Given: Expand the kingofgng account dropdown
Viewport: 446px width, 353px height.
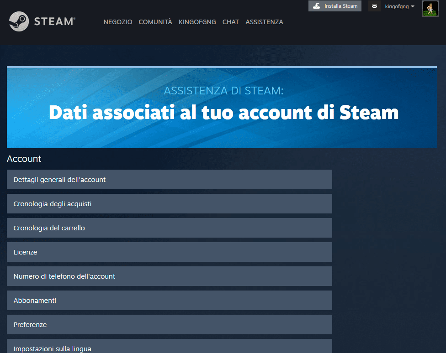Looking at the screenshot, I should [x=399, y=6].
